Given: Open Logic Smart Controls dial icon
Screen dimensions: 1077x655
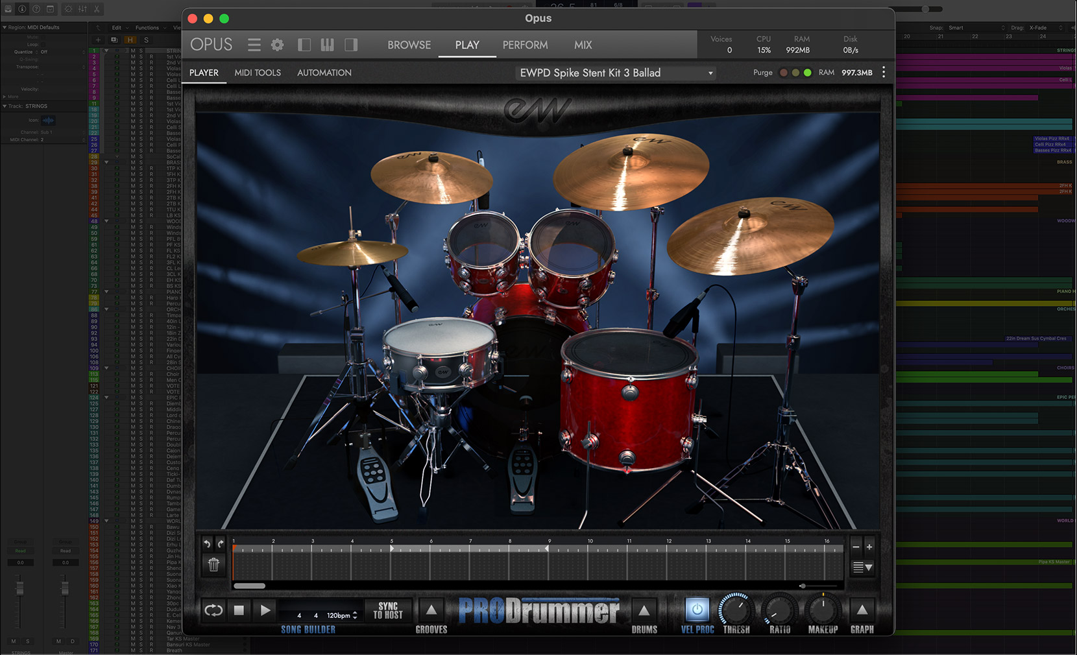Looking at the screenshot, I should tap(68, 9).
